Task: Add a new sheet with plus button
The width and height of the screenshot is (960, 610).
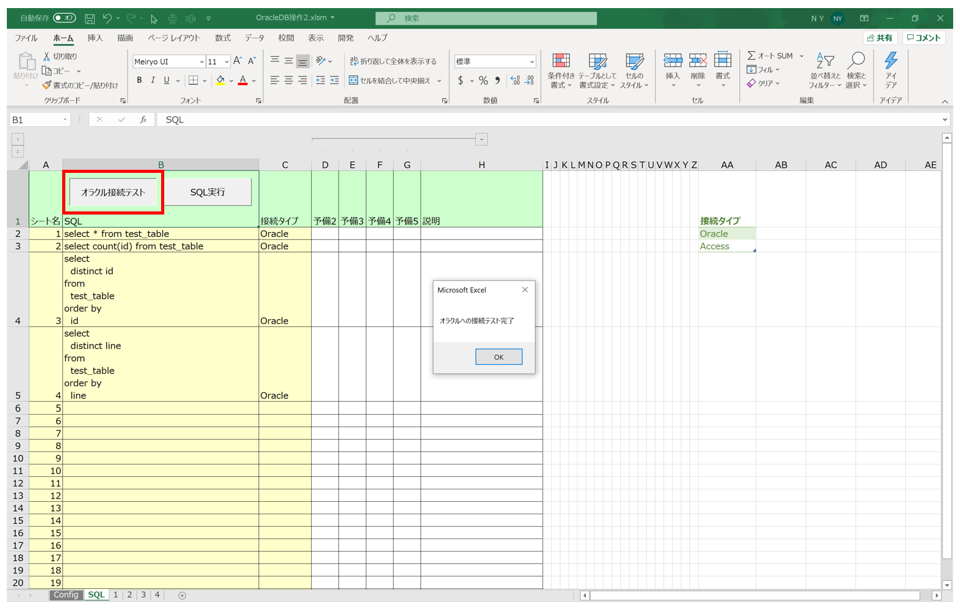Action: 182,596
